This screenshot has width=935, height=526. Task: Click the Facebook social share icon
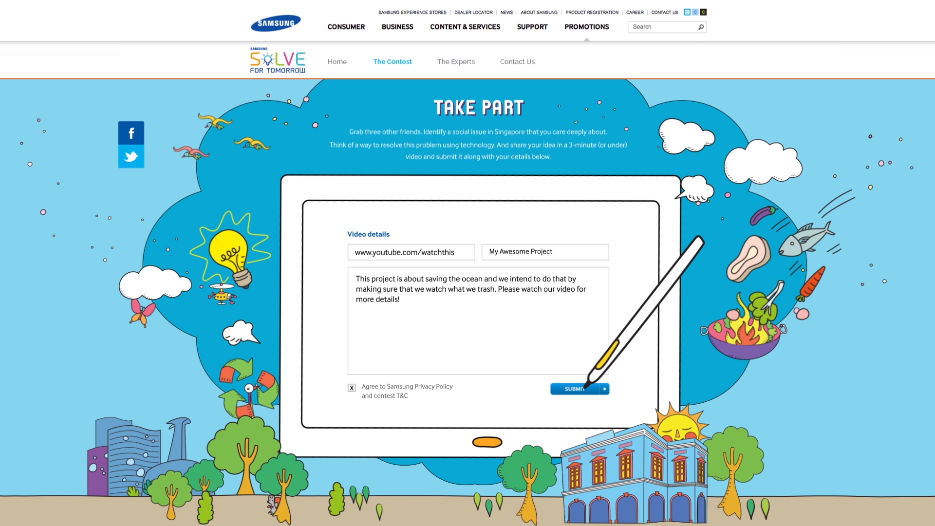[131, 133]
